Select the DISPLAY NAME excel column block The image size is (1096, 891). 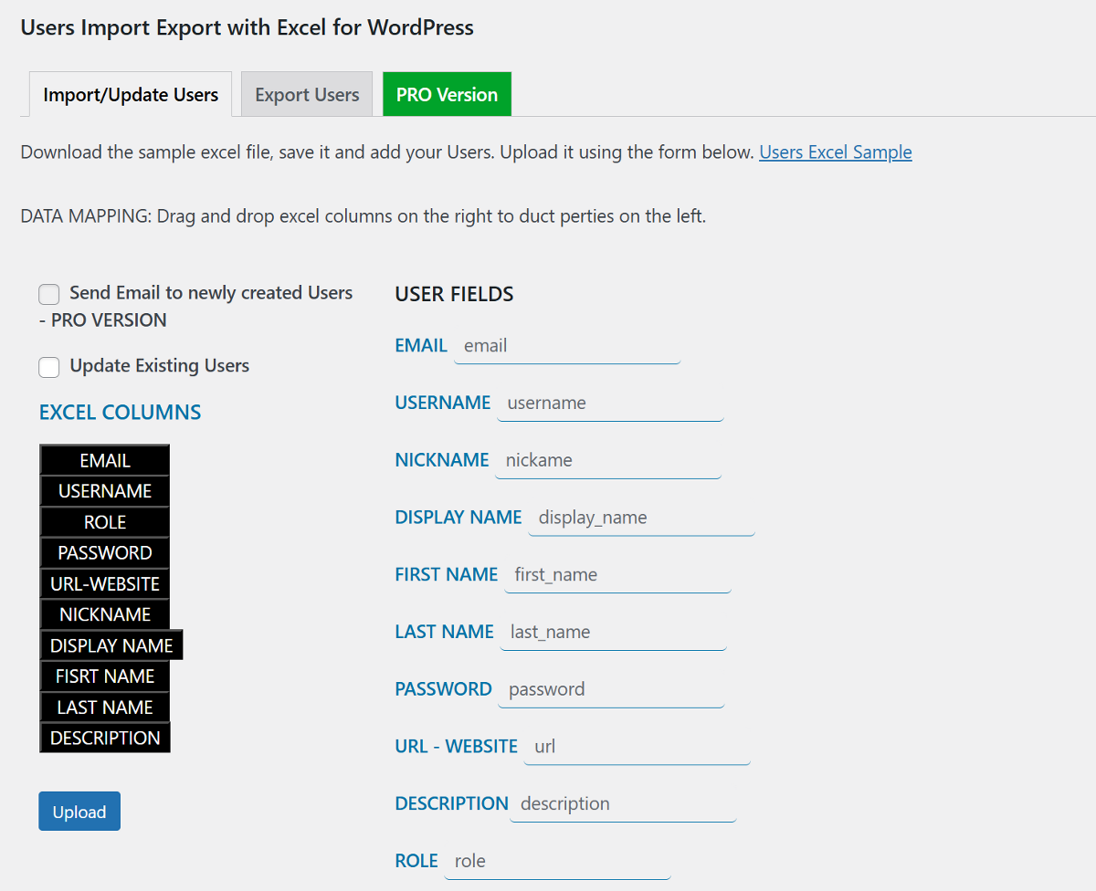(x=110, y=645)
